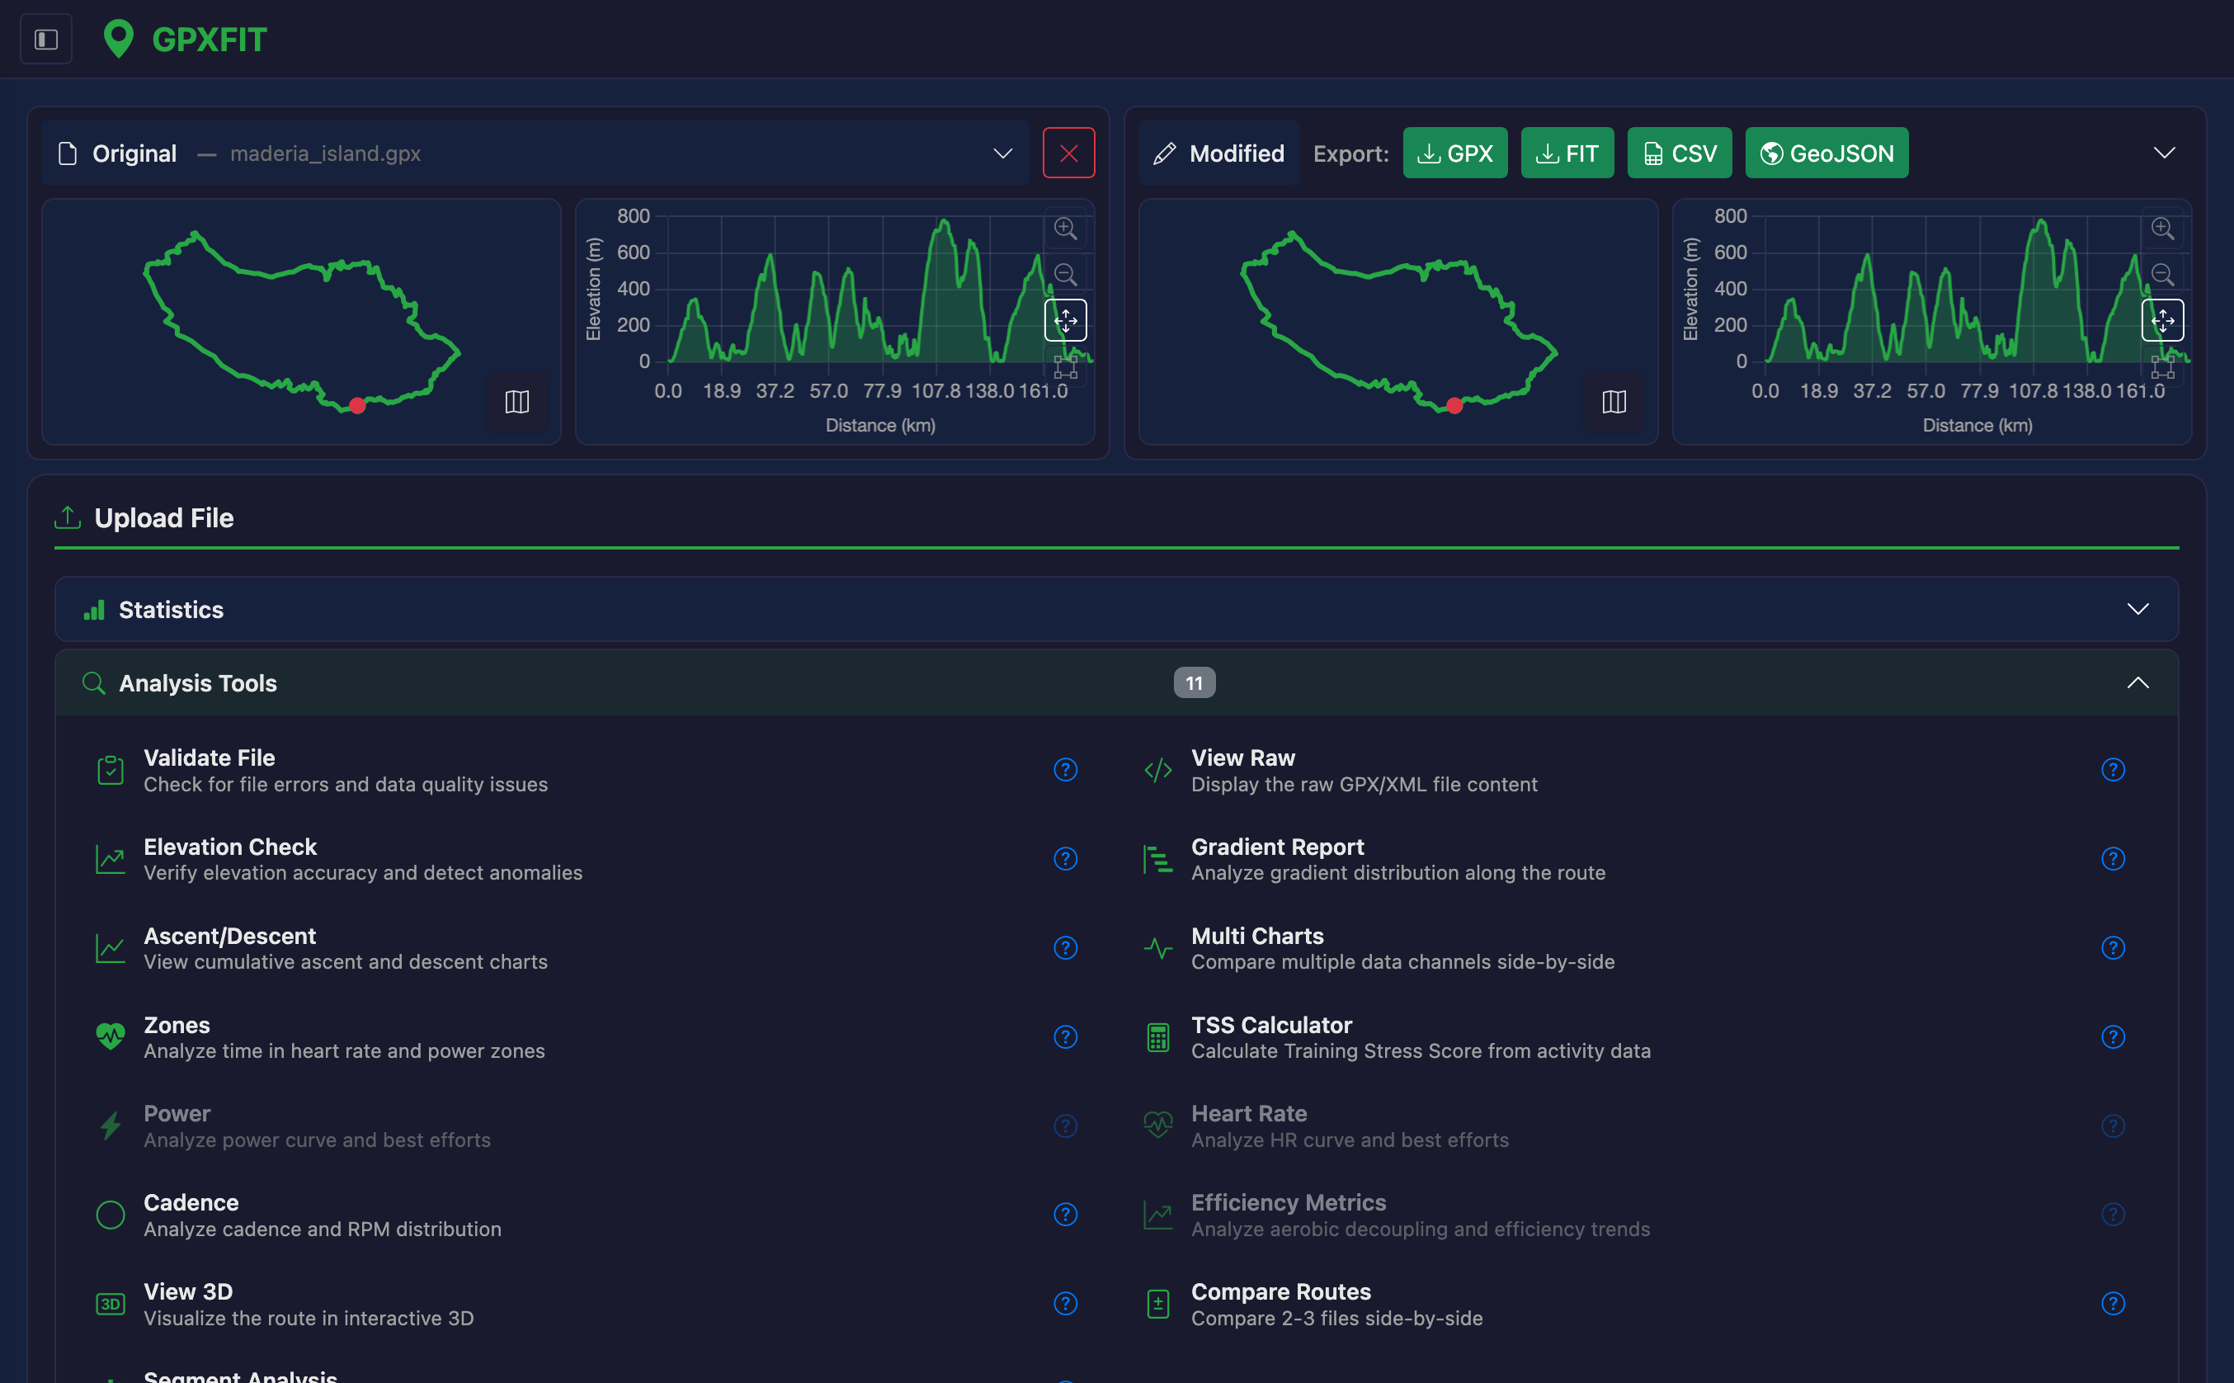Open the help icon next to TSS Calculator
Image resolution: width=2234 pixels, height=1383 pixels.
coord(2114,1037)
